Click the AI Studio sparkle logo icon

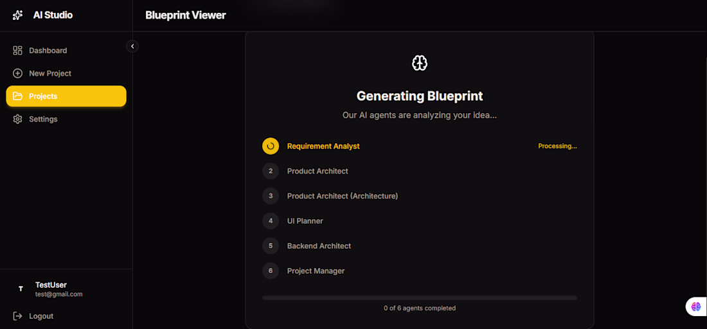17,15
